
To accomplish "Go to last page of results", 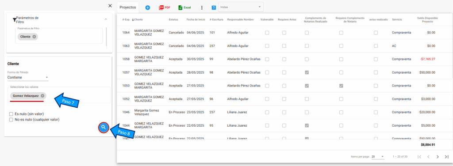I will coord(446,156).
